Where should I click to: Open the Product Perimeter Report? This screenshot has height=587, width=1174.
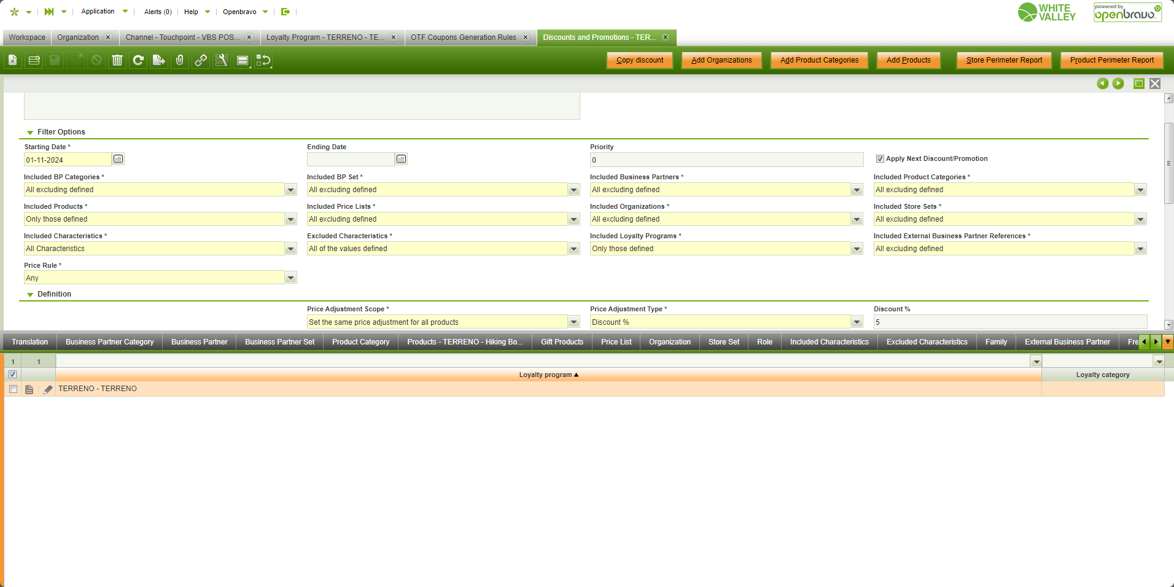pyautogui.click(x=1112, y=60)
